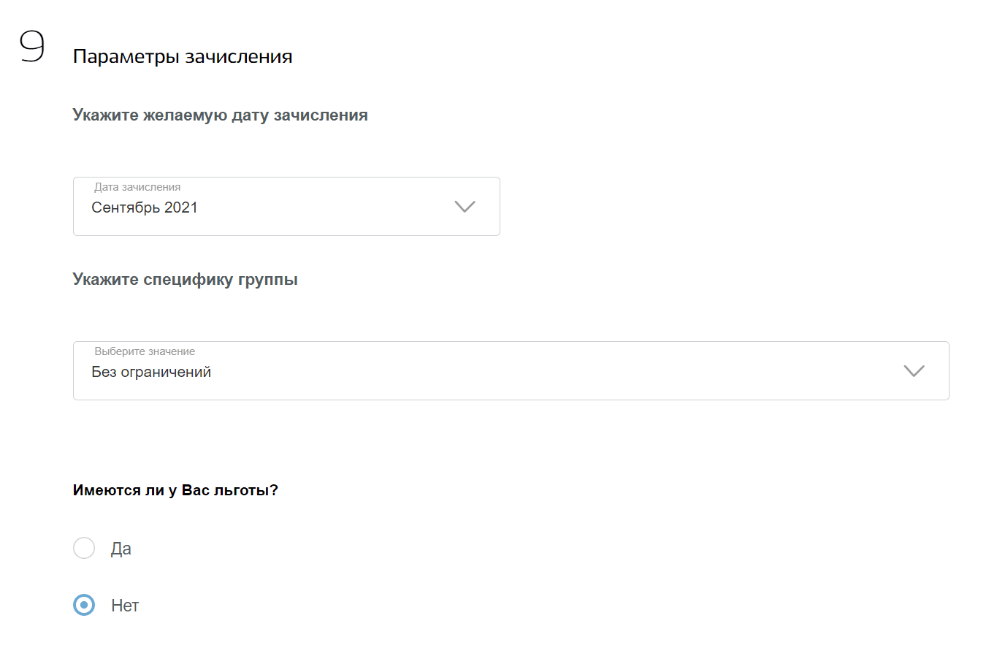This screenshot has height=656, width=997.
Task: Select the 'Нет' radio button for benefits
Action: click(84, 605)
